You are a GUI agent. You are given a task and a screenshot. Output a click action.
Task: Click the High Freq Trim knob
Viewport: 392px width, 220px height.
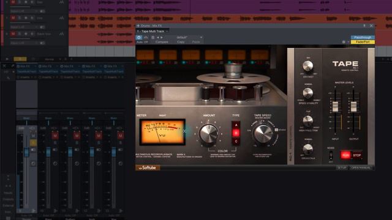tap(307, 121)
